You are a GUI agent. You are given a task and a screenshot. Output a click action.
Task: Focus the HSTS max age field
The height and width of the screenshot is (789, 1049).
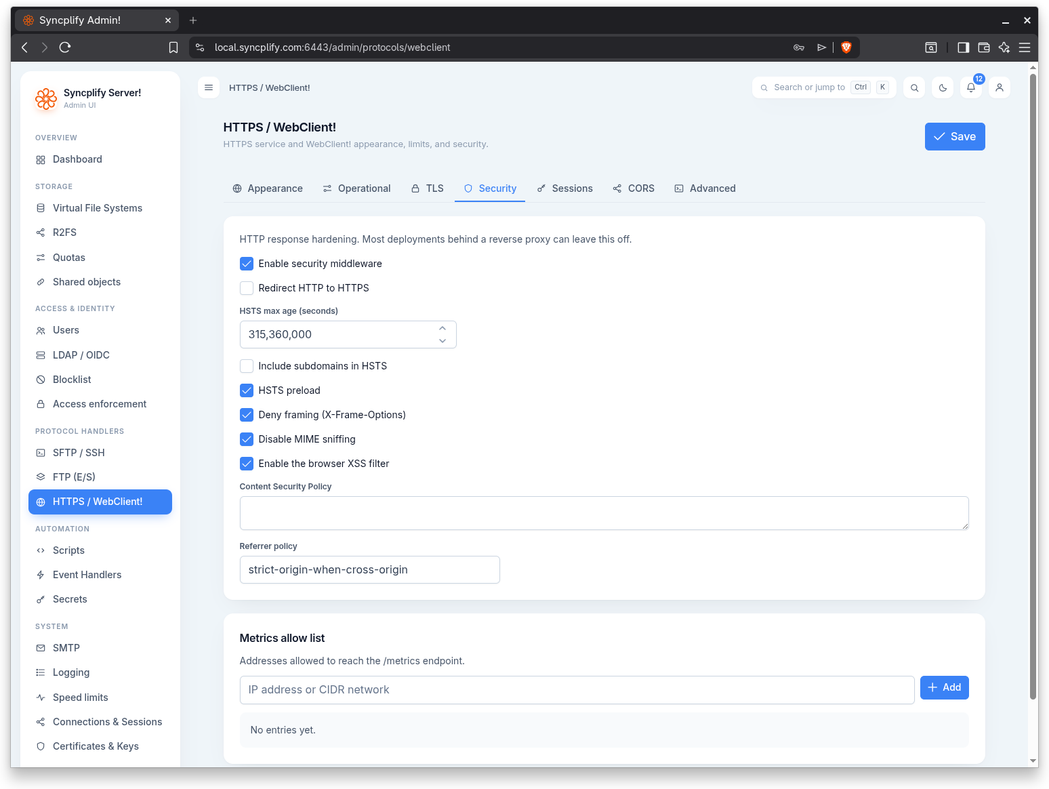[x=348, y=335]
